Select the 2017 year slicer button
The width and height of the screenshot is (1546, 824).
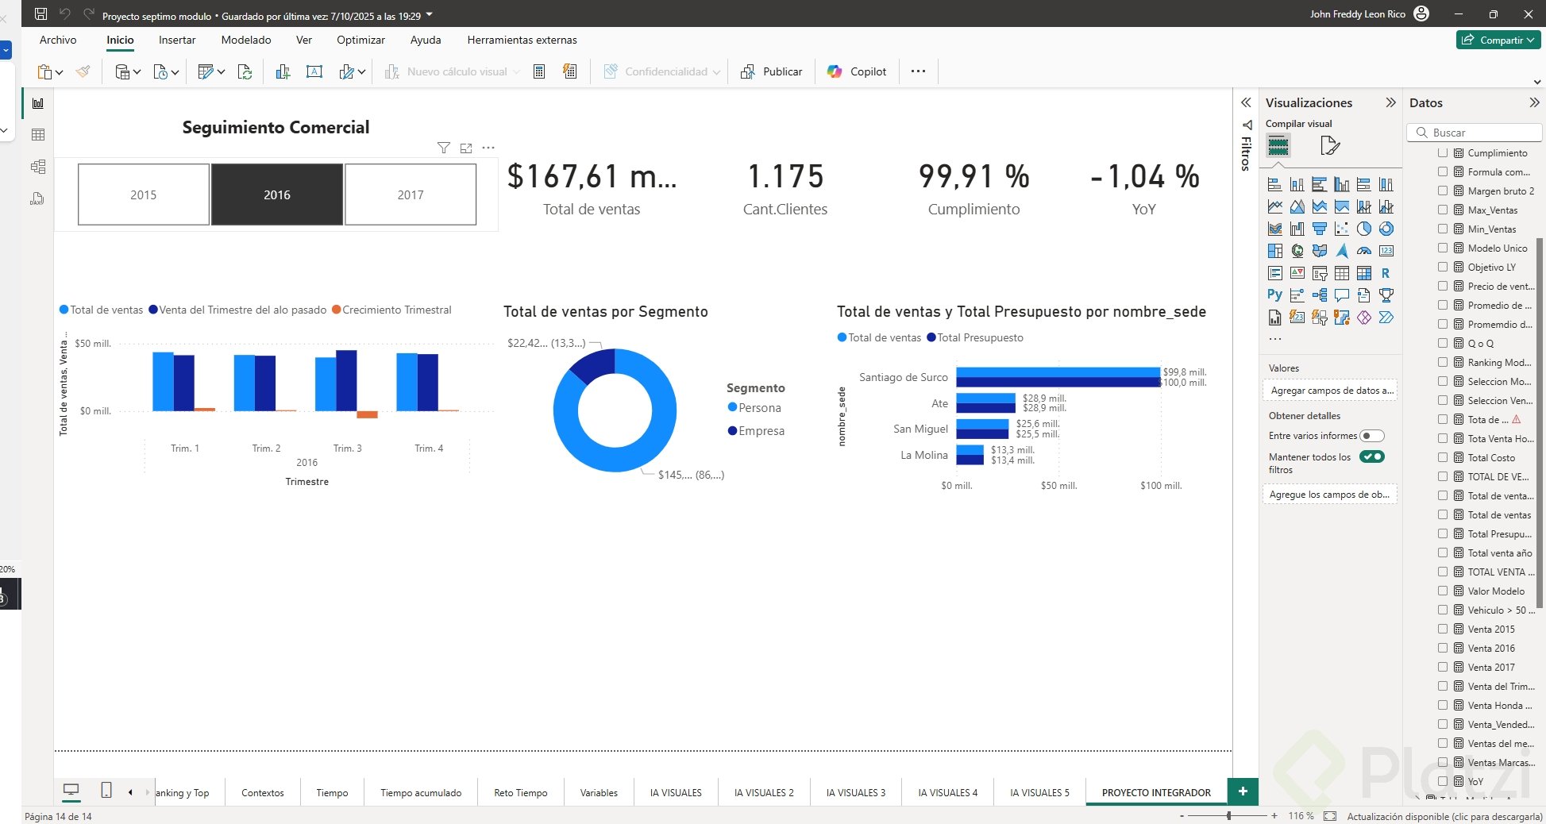click(x=411, y=194)
